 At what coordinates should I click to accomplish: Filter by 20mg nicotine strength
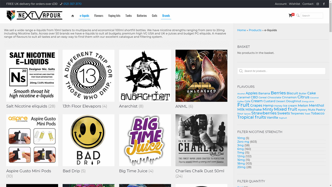click(241, 167)
